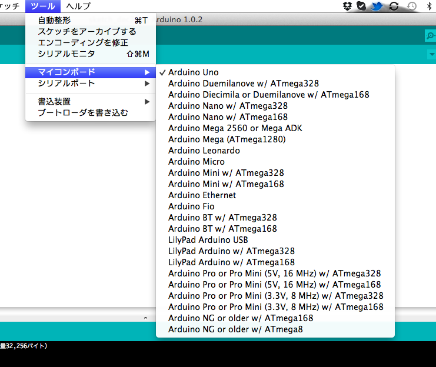
Task: Pick Arduino BT w/ ATmega168
Action: (275, 229)
